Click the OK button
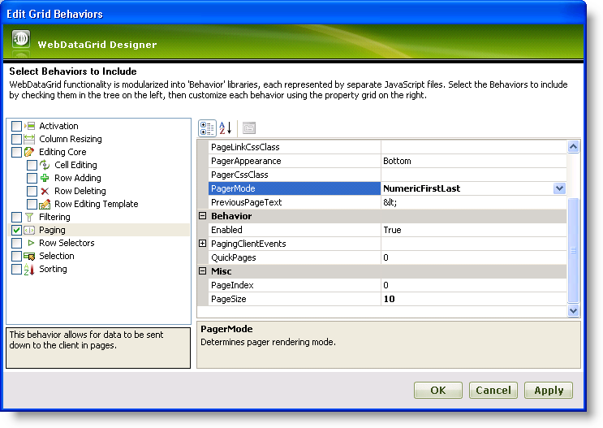Image resolution: width=603 pixels, height=428 pixels. [438, 391]
